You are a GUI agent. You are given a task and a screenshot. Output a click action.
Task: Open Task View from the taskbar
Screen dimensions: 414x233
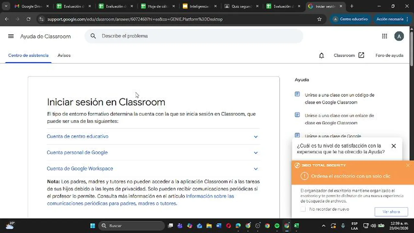pos(170,226)
